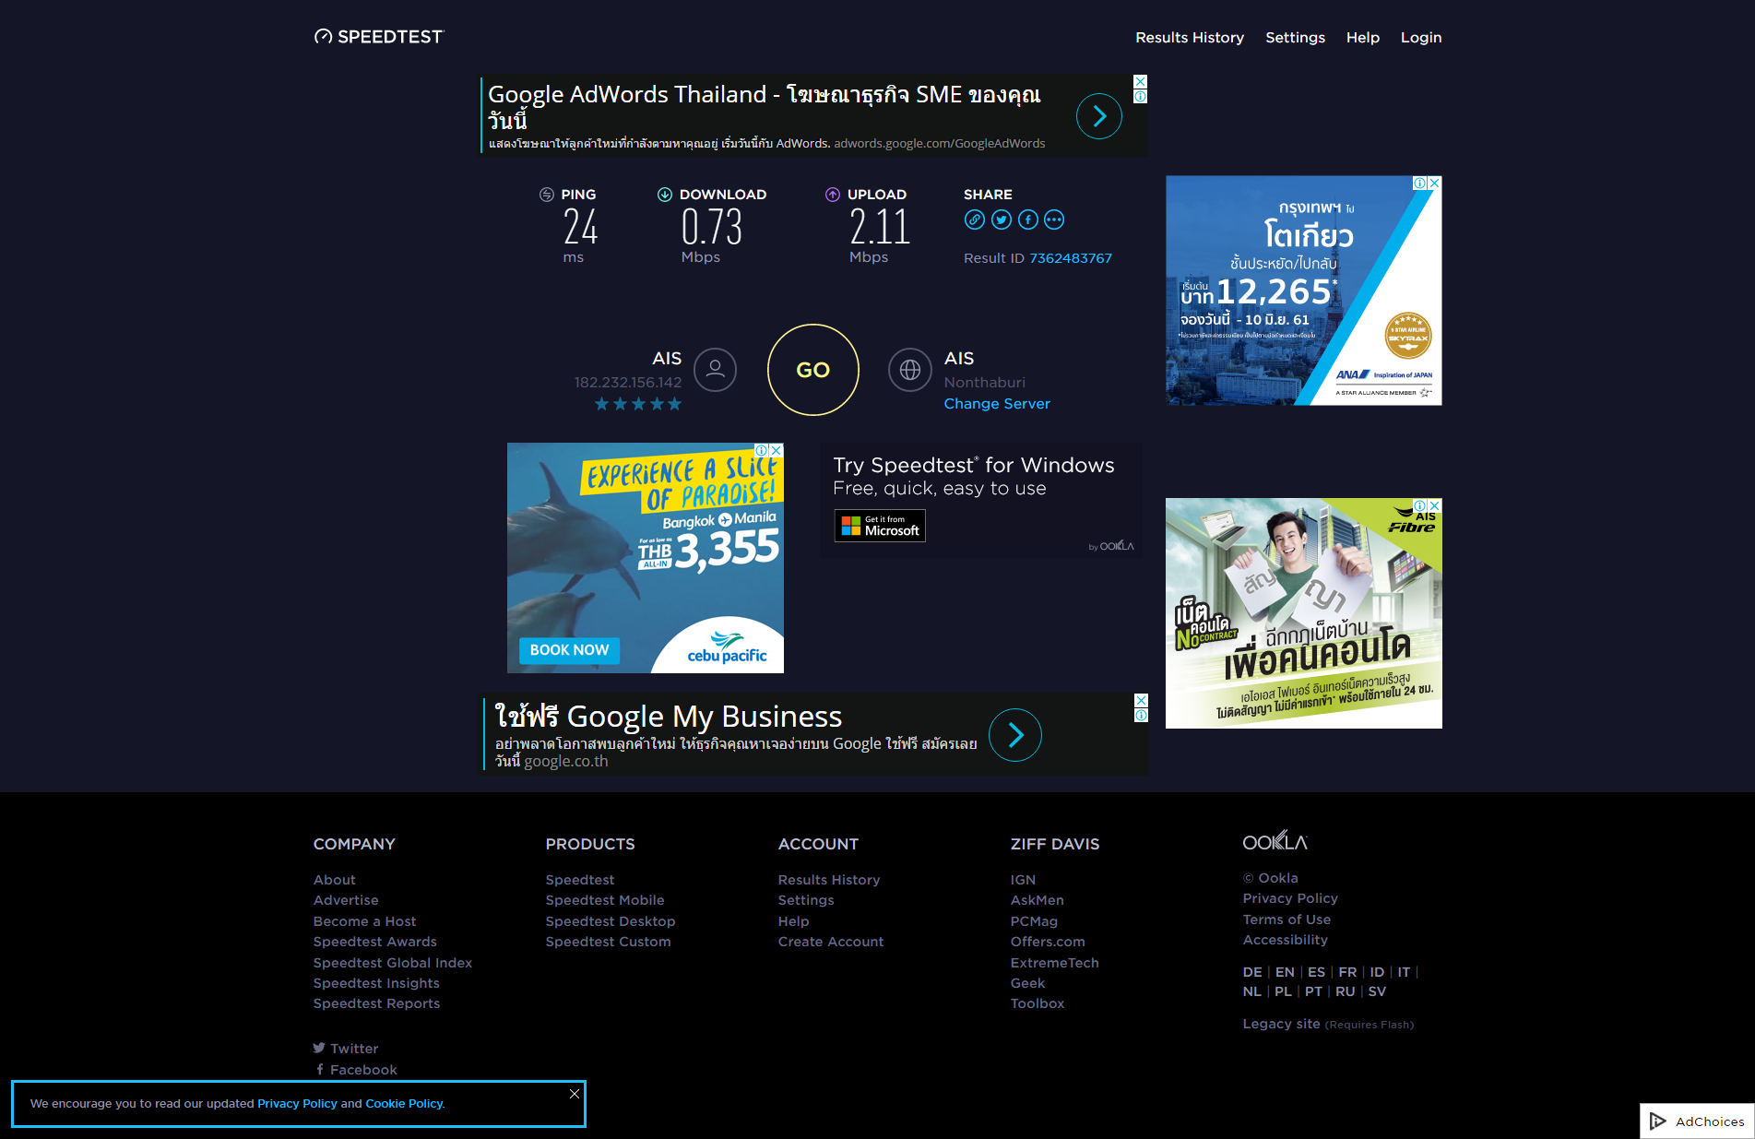Click the Speedtest logo in header
Viewport: 1755px width, 1139px height.
[379, 37]
